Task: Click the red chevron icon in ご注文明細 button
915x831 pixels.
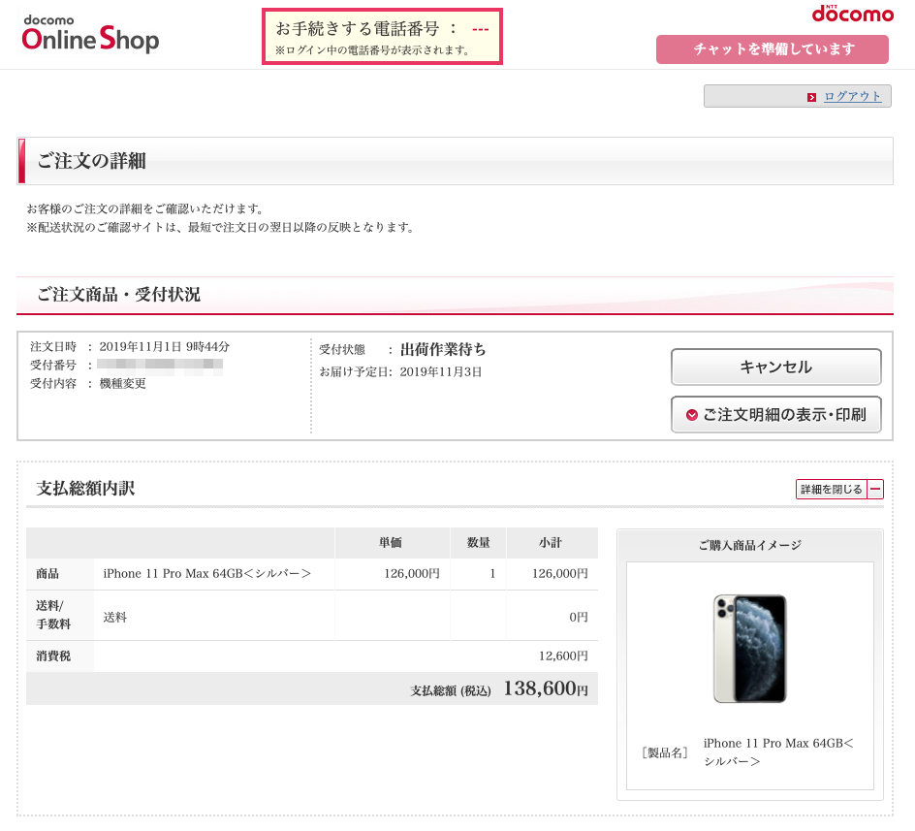Action: pos(691,415)
